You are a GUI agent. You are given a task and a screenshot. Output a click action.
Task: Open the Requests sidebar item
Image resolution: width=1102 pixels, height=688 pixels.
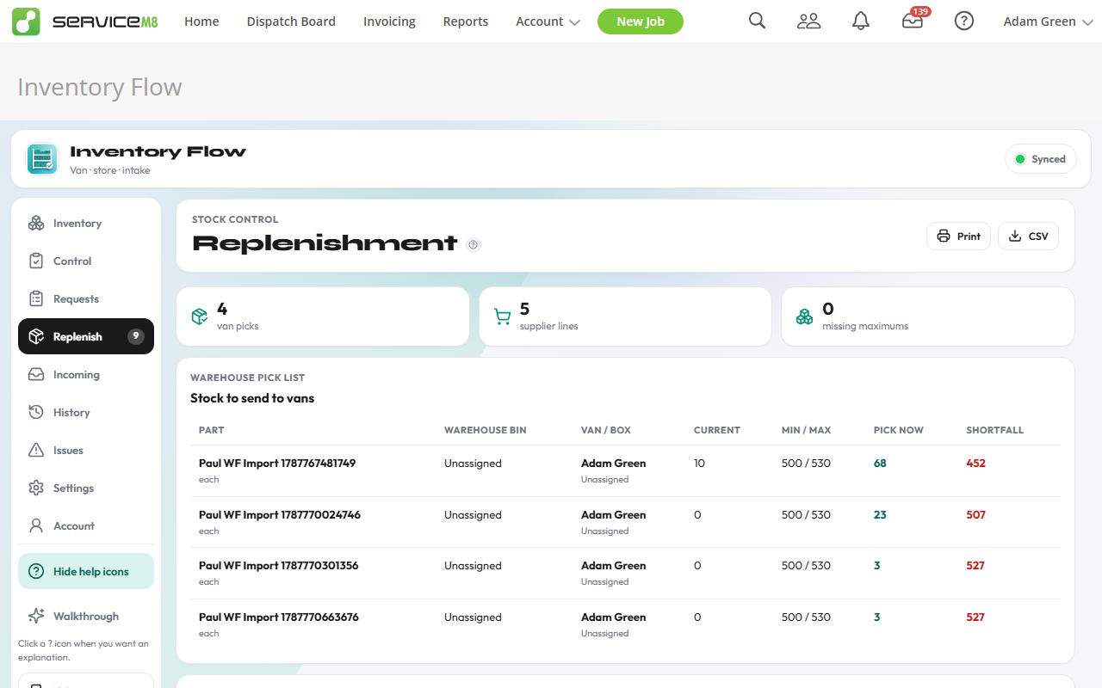tap(86, 299)
